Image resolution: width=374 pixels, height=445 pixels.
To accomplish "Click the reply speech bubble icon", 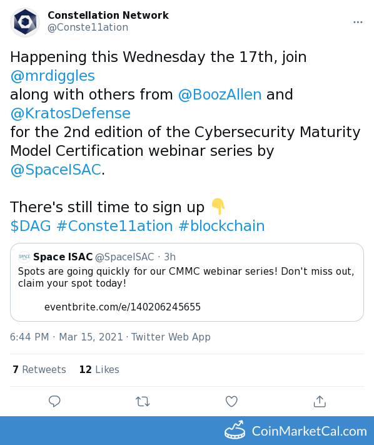I will click(x=54, y=401).
